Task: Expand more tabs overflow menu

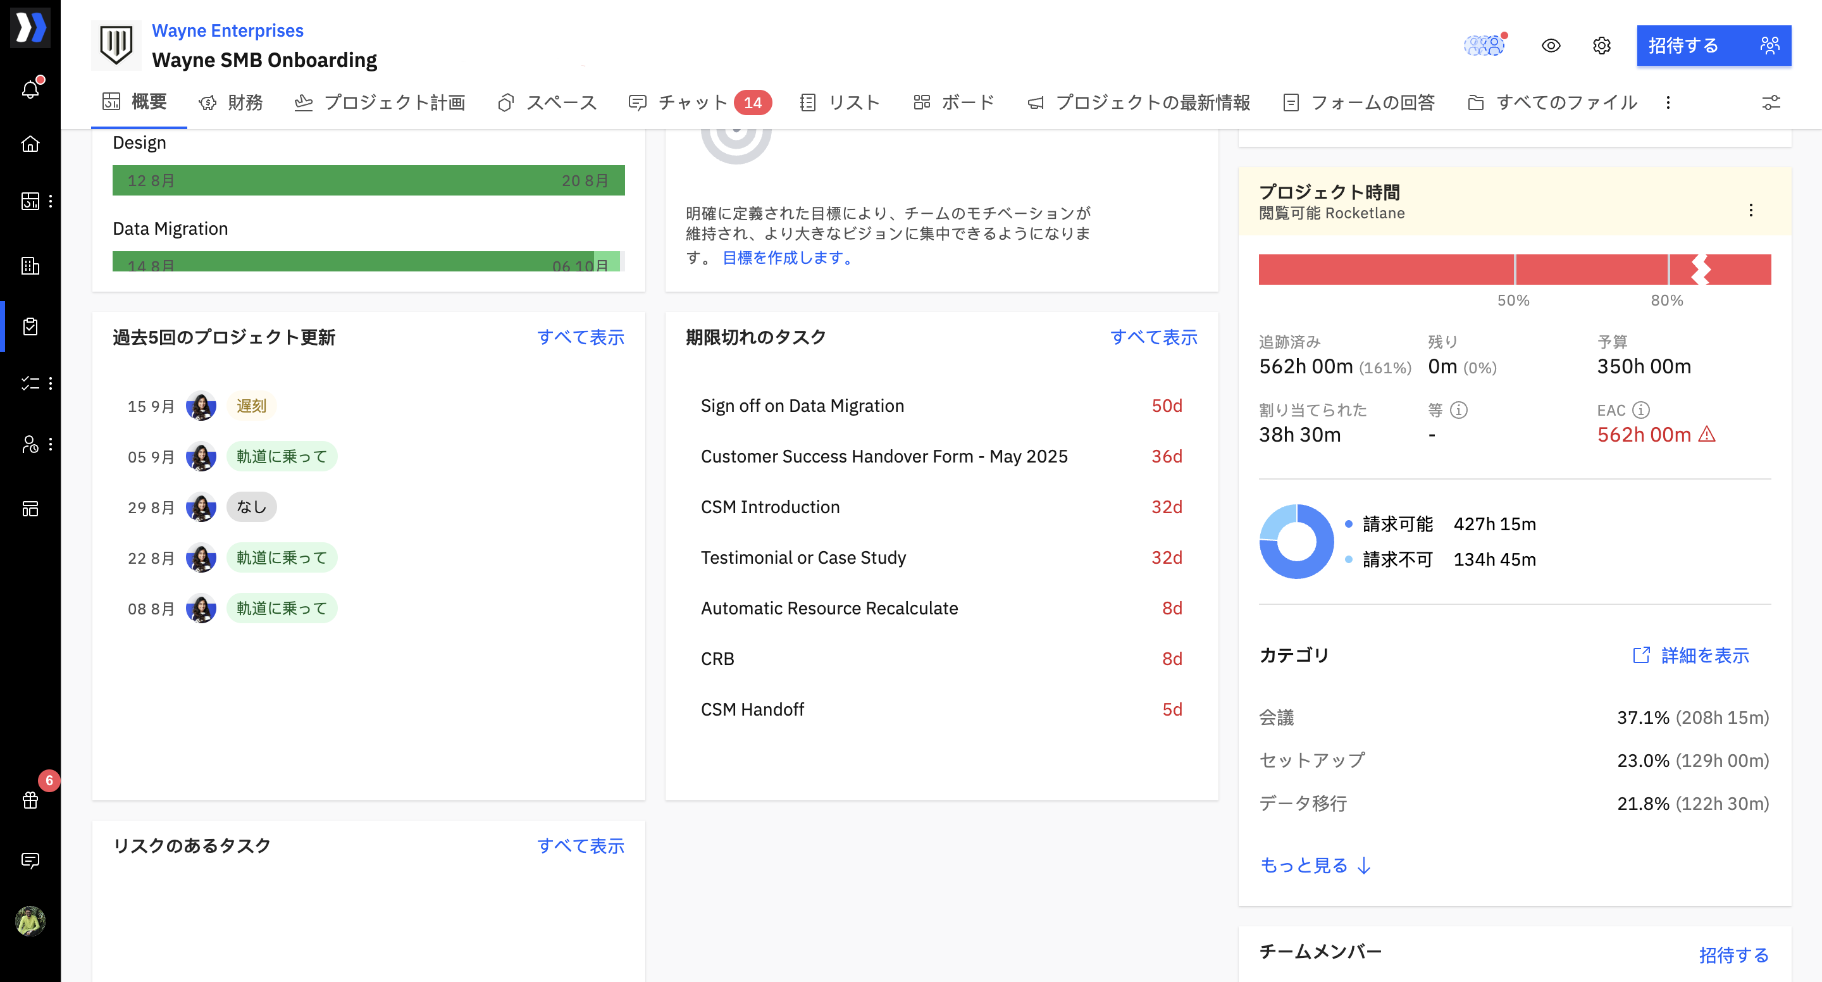Action: tap(1668, 103)
